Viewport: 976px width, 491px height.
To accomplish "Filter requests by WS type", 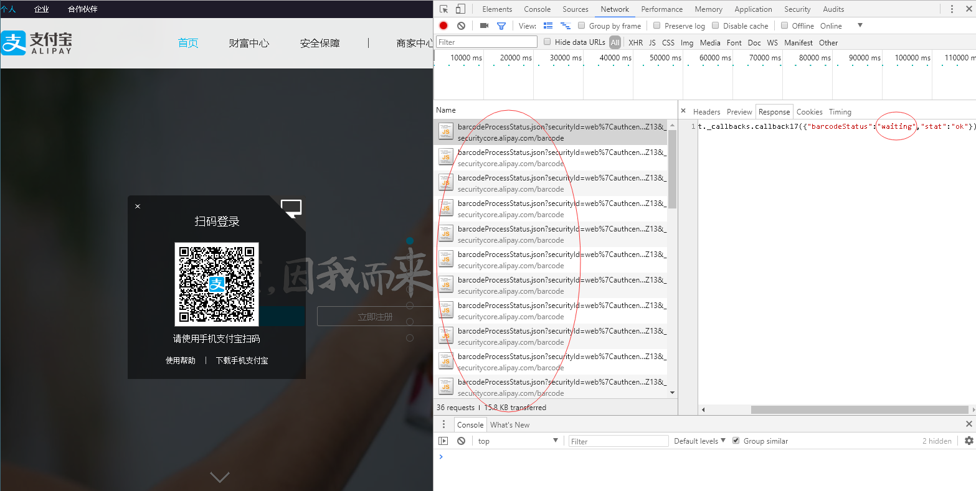I will pos(772,42).
